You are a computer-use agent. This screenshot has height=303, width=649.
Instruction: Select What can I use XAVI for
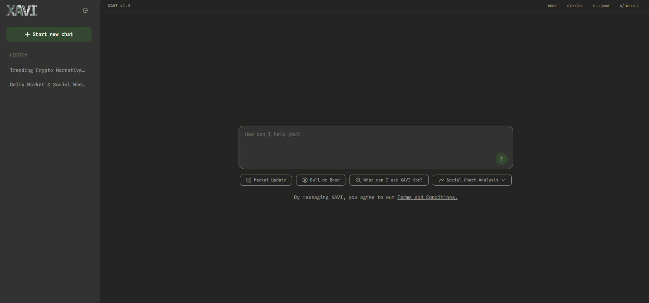click(x=389, y=180)
